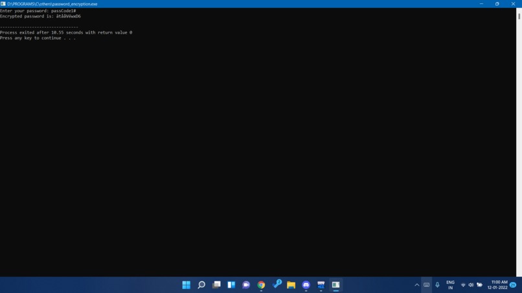Click the password_encryption.exe title text
Image resolution: width=522 pixels, height=293 pixels.
point(52,4)
